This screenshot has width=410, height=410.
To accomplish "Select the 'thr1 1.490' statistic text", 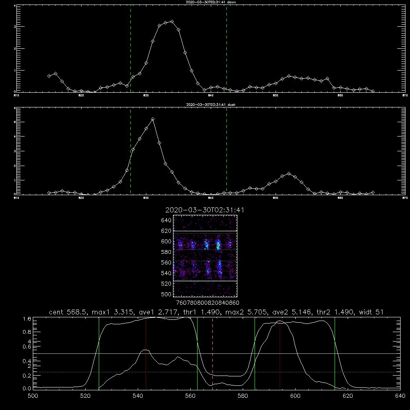I will pos(201,312).
